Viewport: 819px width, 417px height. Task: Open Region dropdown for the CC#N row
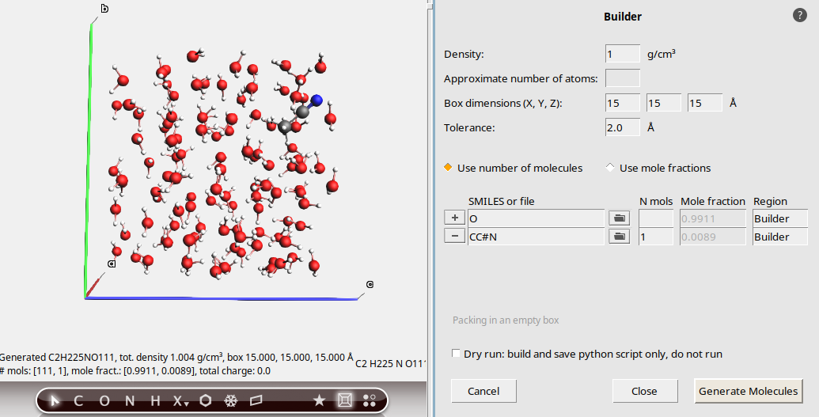point(779,237)
